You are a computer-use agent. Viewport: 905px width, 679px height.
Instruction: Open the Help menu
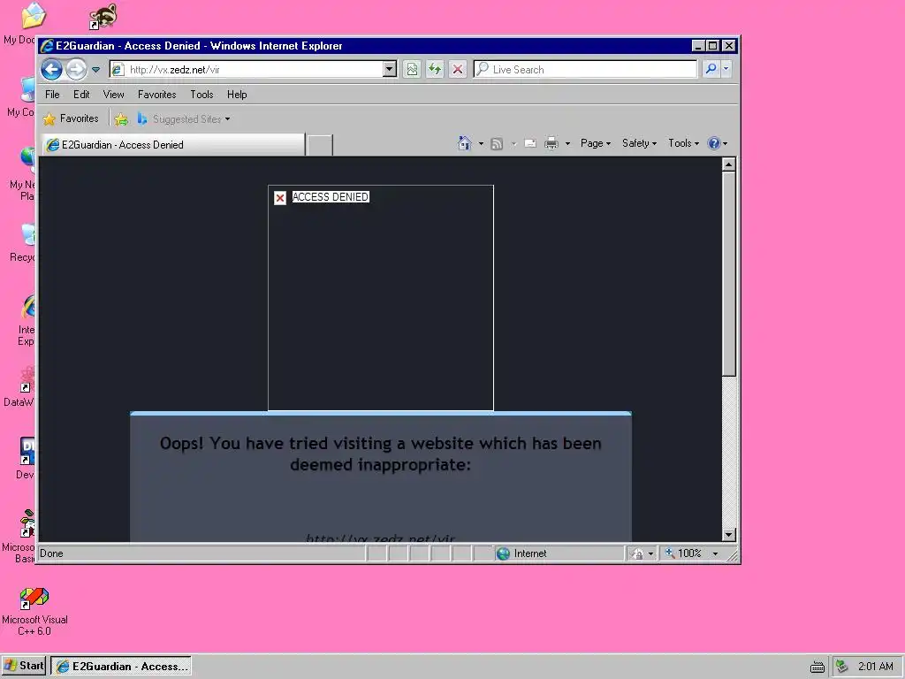point(237,94)
